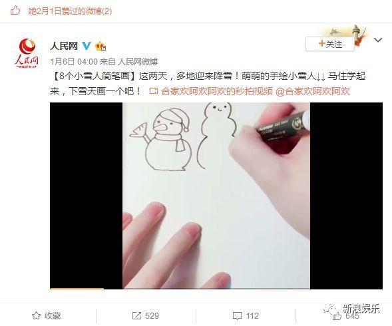Play the snowman drawing video
This screenshot has height=326, width=392.
(216, 196)
